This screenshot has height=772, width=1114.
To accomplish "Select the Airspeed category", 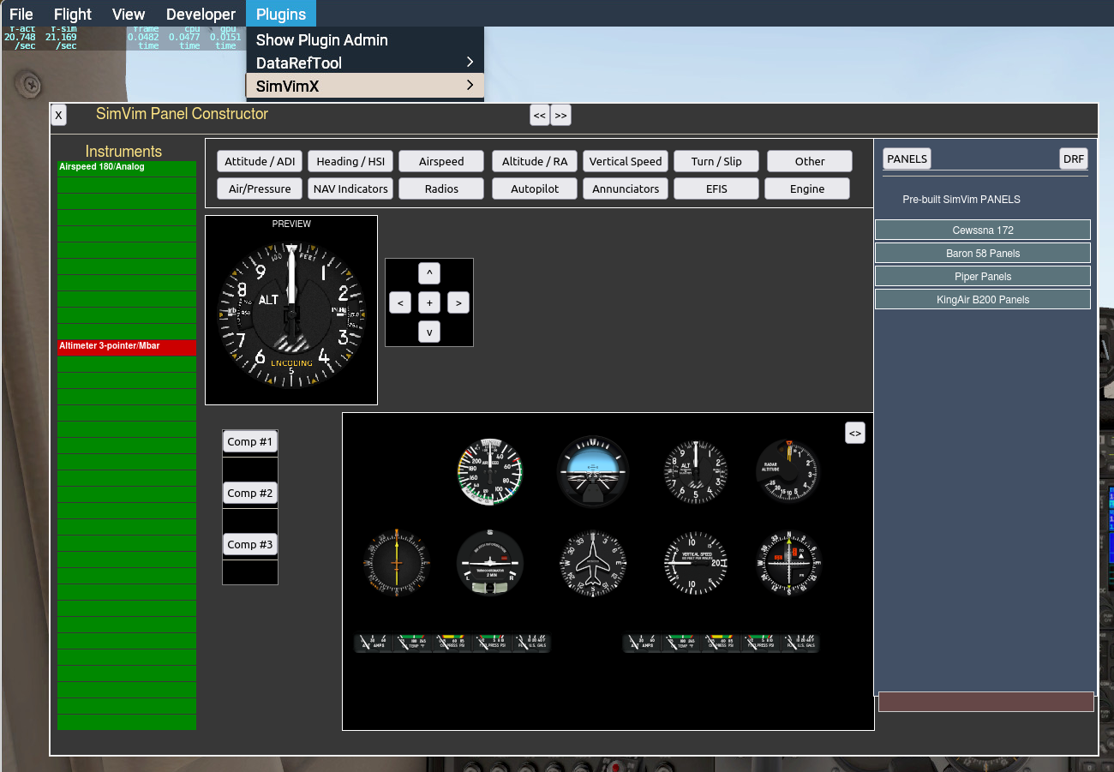I will [x=441, y=161].
